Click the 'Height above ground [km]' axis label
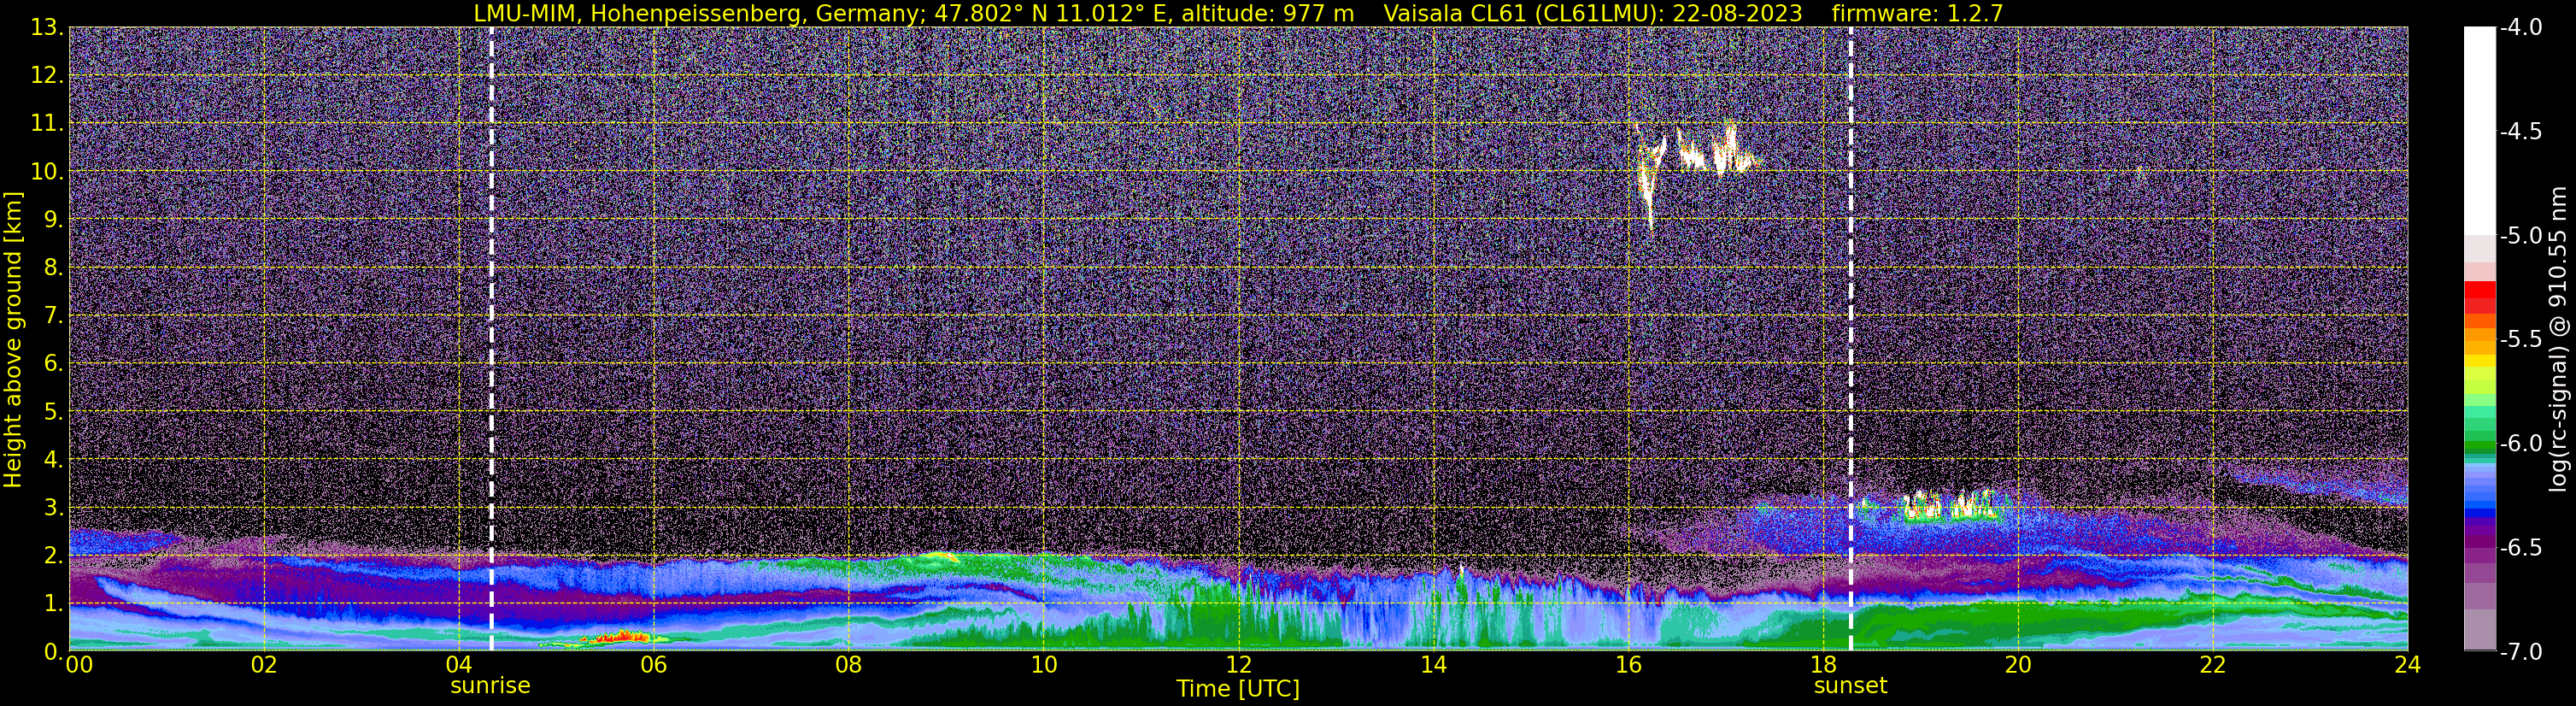 (x=13, y=340)
